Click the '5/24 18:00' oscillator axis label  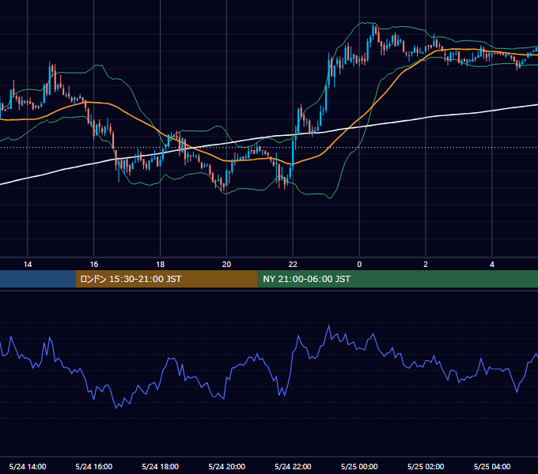[x=161, y=466]
